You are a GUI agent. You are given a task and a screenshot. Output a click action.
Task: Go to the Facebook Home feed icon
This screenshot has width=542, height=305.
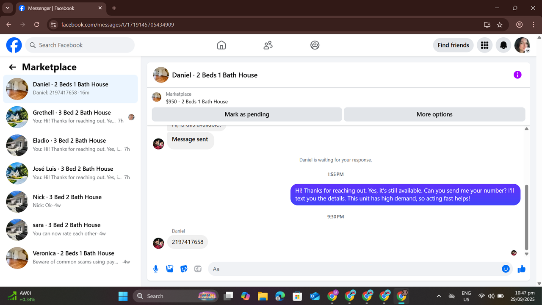coord(221,45)
